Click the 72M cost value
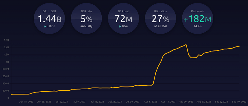 (x=123, y=19)
